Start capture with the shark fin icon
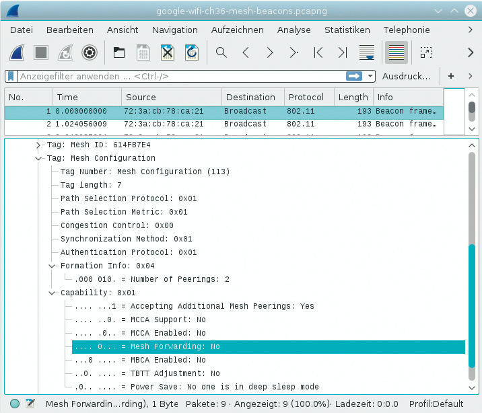The width and height of the screenshot is (482, 413). tap(17, 52)
